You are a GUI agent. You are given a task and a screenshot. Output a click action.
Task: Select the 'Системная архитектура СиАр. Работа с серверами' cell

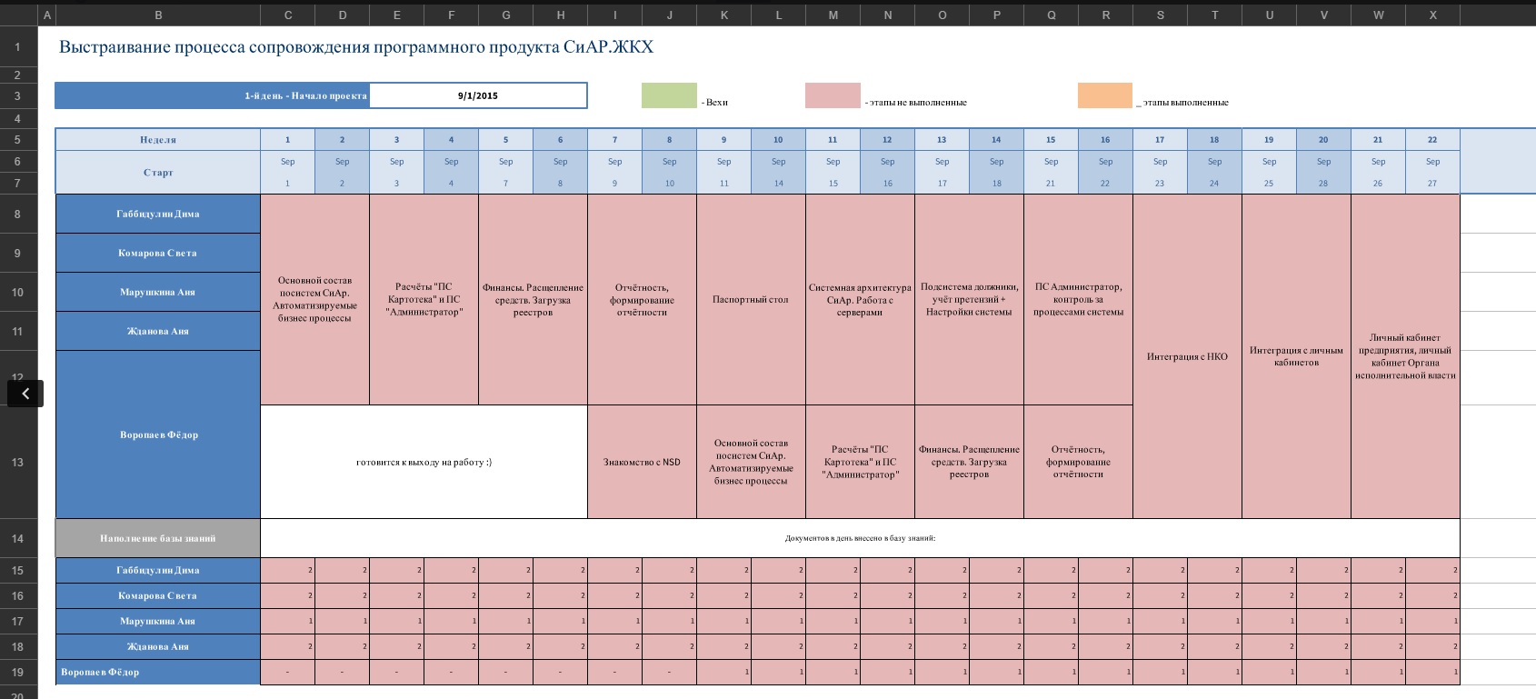[x=860, y=299]
